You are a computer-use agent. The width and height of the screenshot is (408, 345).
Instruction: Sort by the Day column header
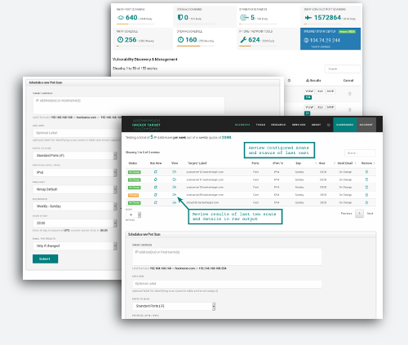pyautogui.click(x=299, y=163)
